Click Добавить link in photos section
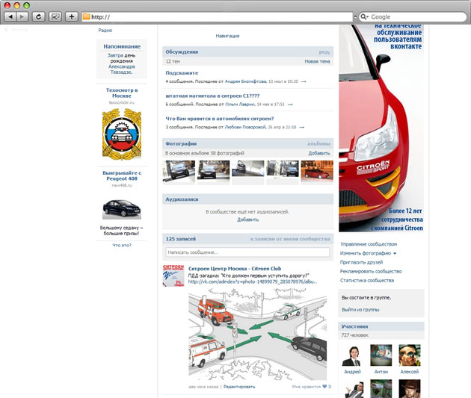The height and width of the screenshot is (398, 471). point(319,153)
